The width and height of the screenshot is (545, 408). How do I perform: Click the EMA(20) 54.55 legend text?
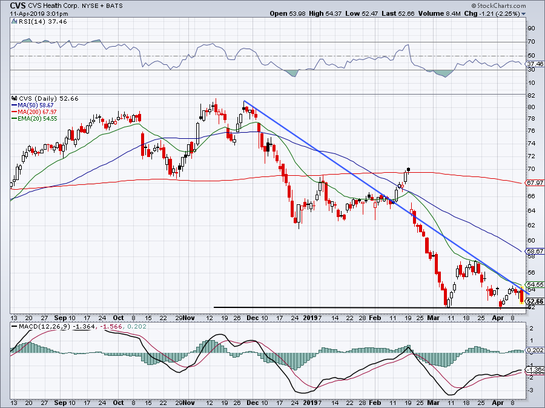click(x=37, y=119)
